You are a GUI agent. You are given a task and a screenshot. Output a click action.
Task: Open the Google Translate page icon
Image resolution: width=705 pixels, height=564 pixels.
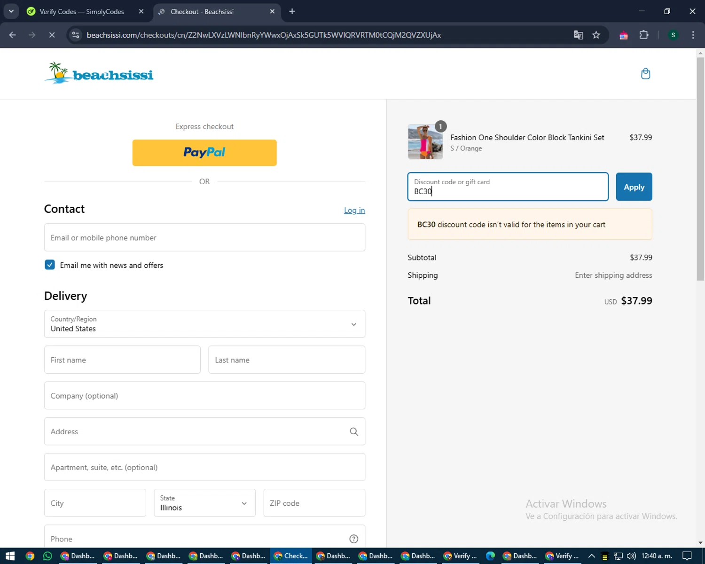point(579,35)
